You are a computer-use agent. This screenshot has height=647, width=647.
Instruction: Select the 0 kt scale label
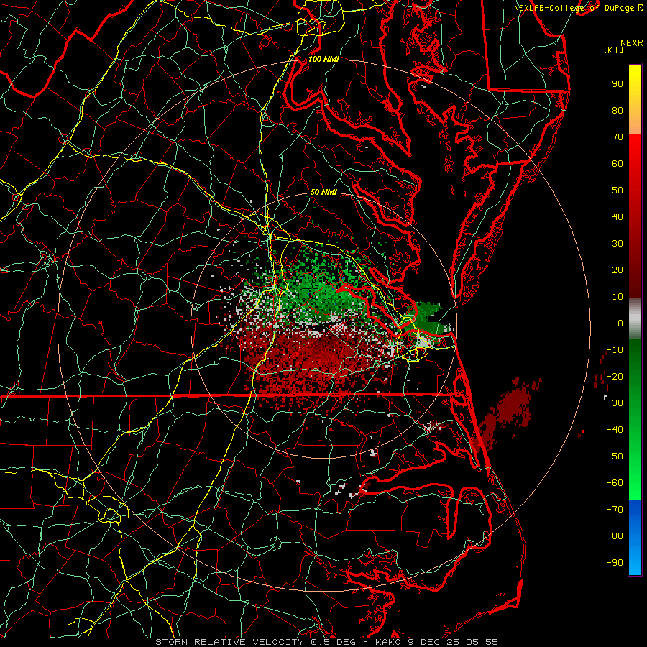coord(620,323)
